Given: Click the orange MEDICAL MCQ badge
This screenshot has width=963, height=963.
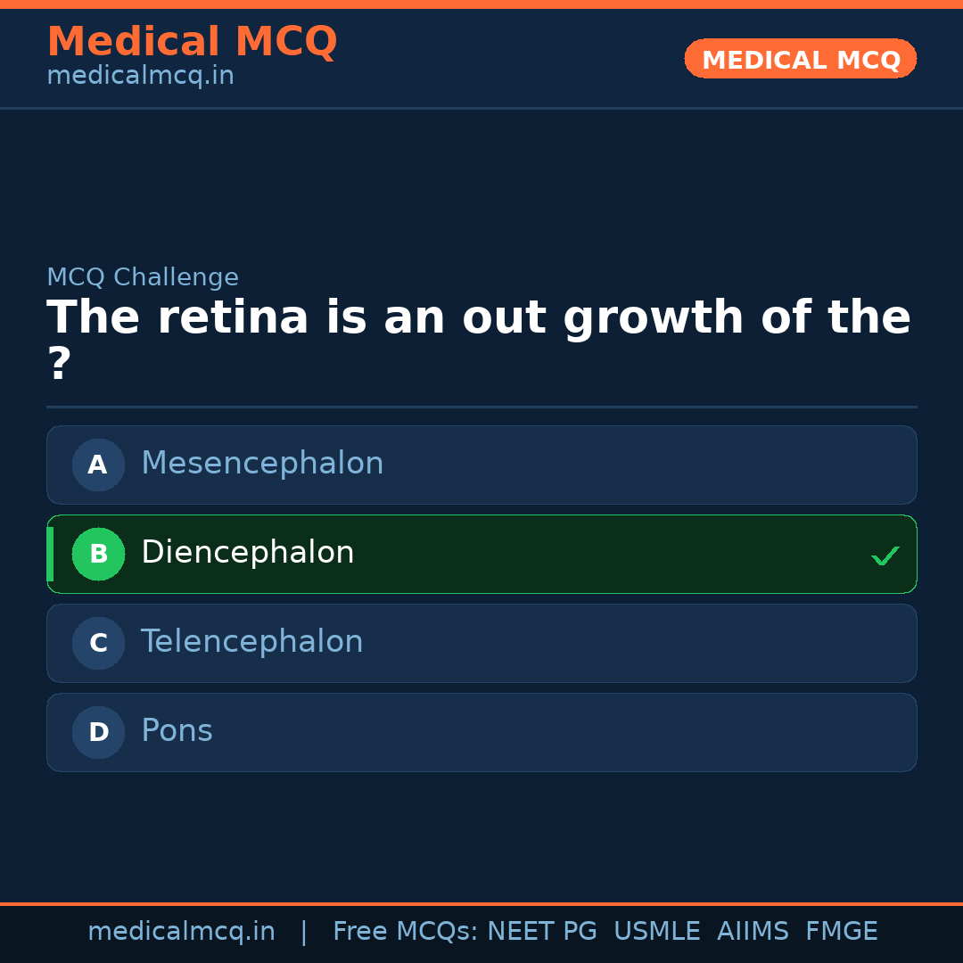Looking at the screenshot, I should [800, 59].
